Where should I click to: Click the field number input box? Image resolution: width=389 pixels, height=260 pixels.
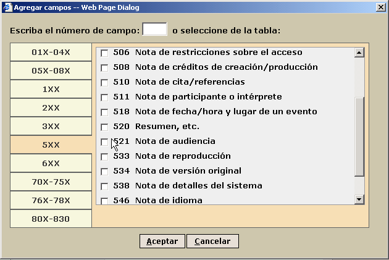tap(154, 30)
